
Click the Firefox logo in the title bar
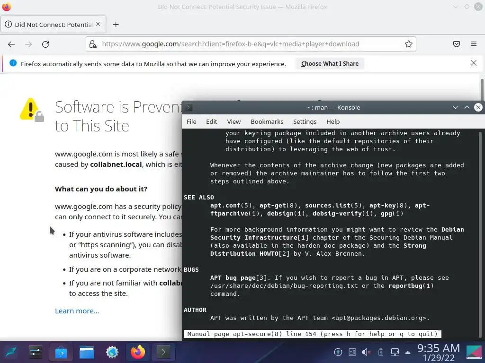pos(7,7)
